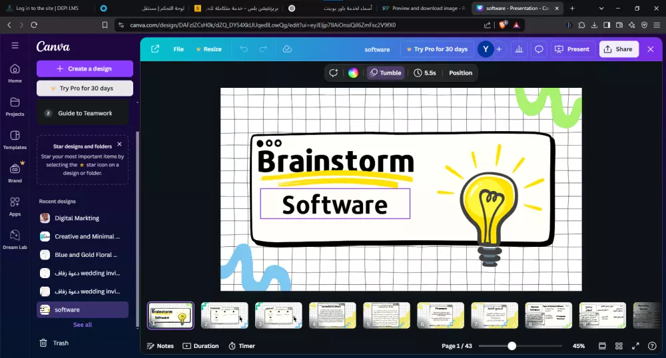This screenshot has height=358, width=666.
Task: Select the Software text box on the slide
Action: pyautogui.click(x=335, y=204)
